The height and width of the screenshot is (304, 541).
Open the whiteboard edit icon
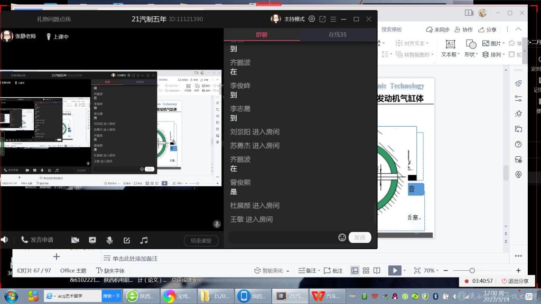pos(127,240)
